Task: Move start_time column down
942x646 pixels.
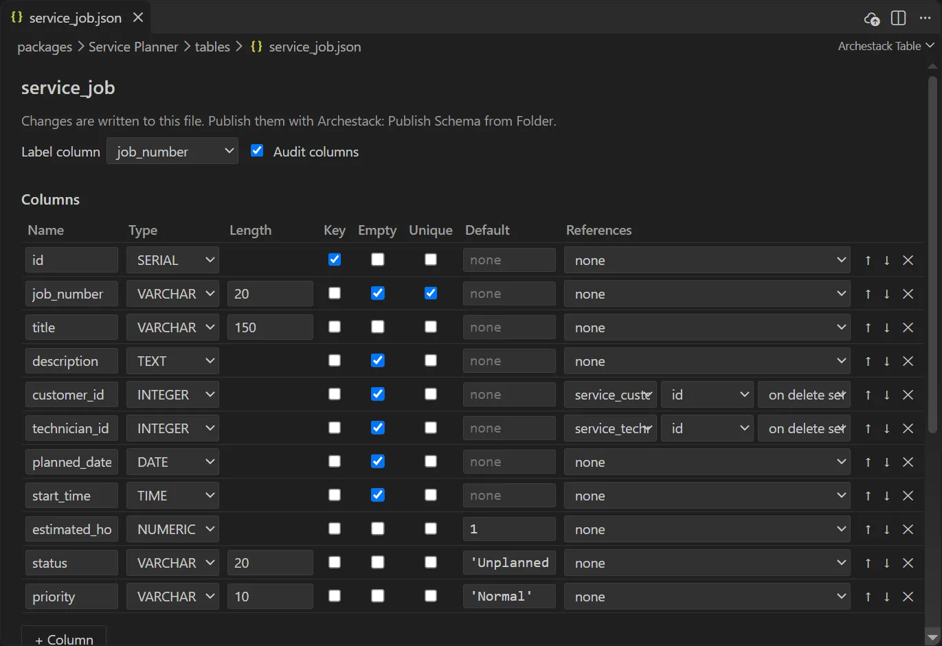Action: [x=887, y=496]
